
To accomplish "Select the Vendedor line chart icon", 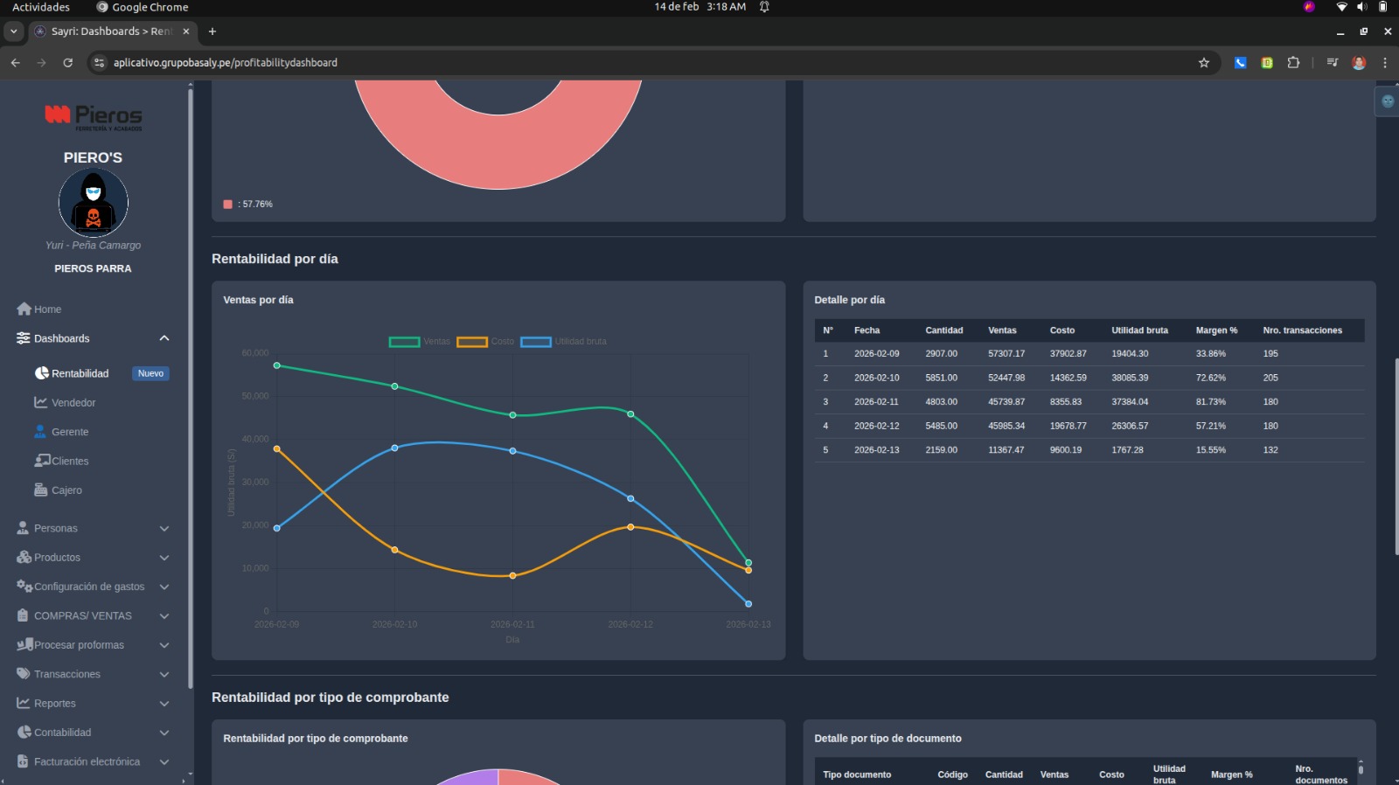I will (x=41, y=403).
